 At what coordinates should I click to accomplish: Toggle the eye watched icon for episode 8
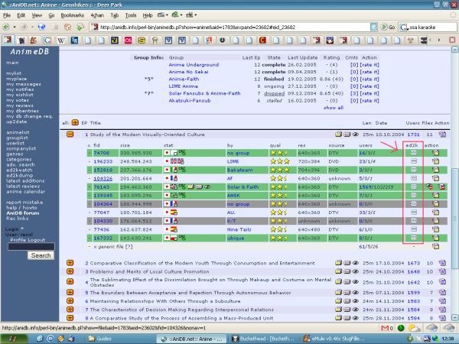pyautogui.click(x=356, y=318)
